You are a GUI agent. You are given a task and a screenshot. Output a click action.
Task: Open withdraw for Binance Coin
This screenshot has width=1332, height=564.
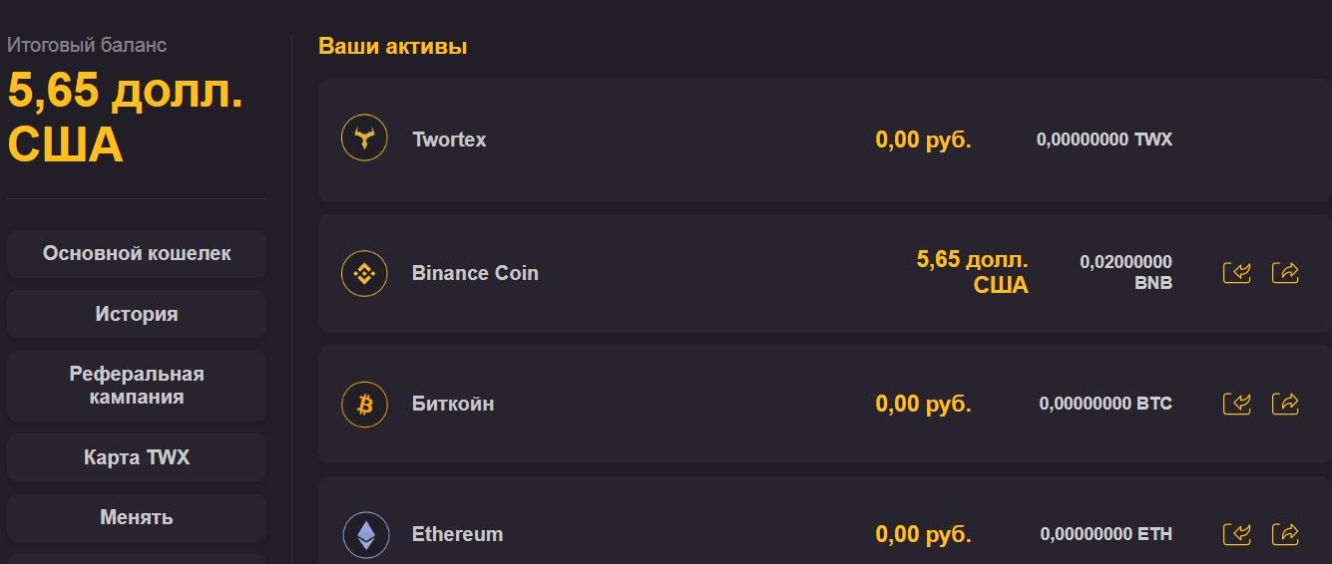[x=1285, y=273]
